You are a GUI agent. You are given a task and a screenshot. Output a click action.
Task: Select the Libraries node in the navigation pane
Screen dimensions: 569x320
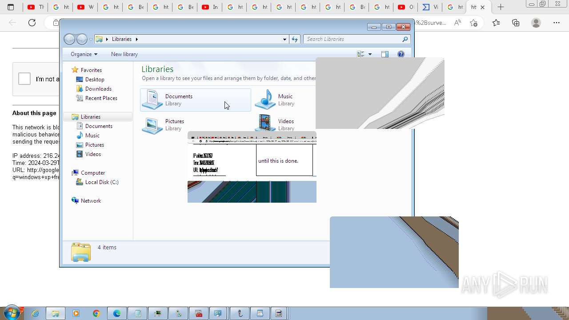click(91, 117)
